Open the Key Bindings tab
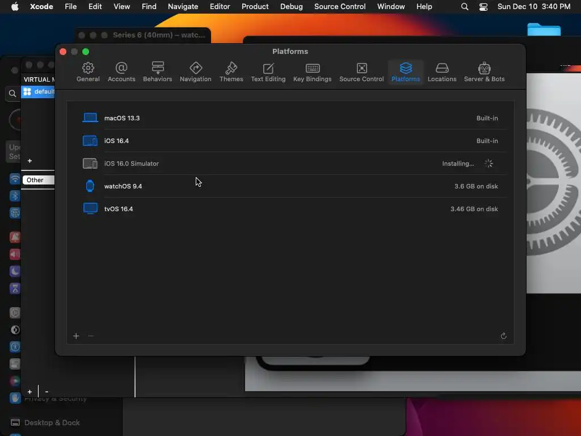The image size is (581, 436). [x=313, y=72]
